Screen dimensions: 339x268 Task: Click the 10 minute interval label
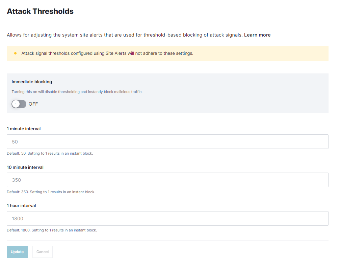tap(25, 167)
